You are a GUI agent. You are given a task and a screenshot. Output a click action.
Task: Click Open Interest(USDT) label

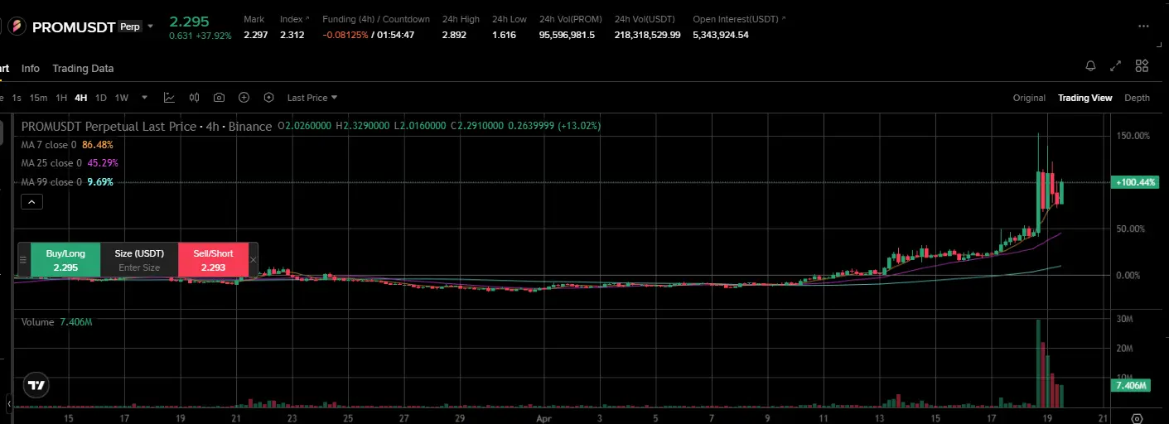click(x=737, y=19)
